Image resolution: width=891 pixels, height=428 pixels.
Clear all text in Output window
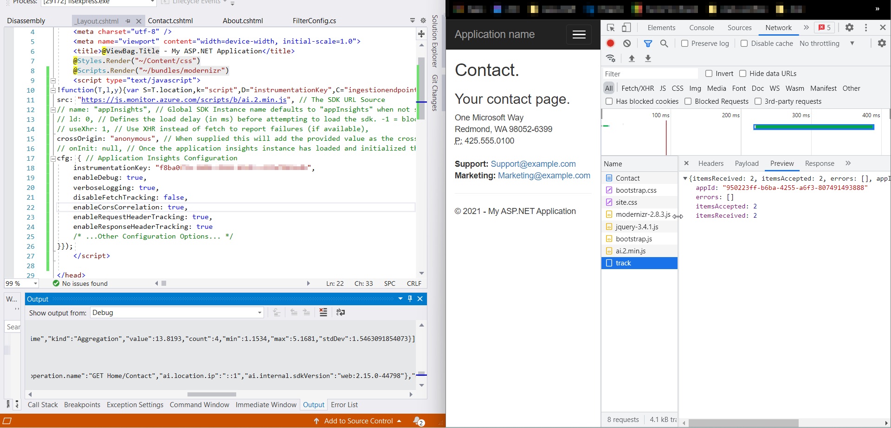pyautogui.click(x=323, y=312)
